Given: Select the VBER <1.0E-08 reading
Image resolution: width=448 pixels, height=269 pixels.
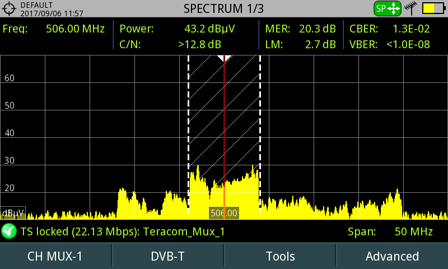Looking at the screenshot, I should click(389, 45).
